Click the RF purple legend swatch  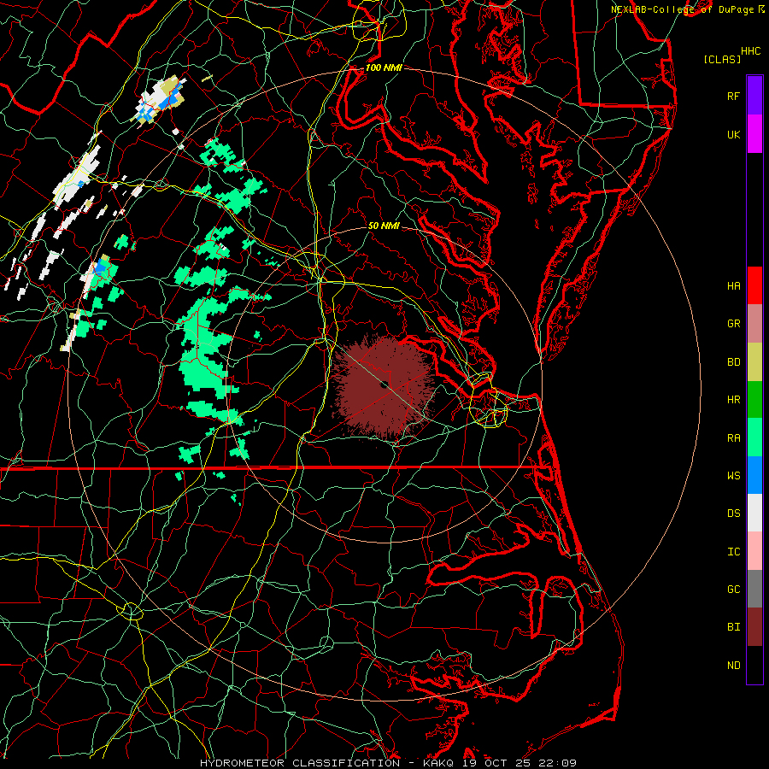(754, 96)
